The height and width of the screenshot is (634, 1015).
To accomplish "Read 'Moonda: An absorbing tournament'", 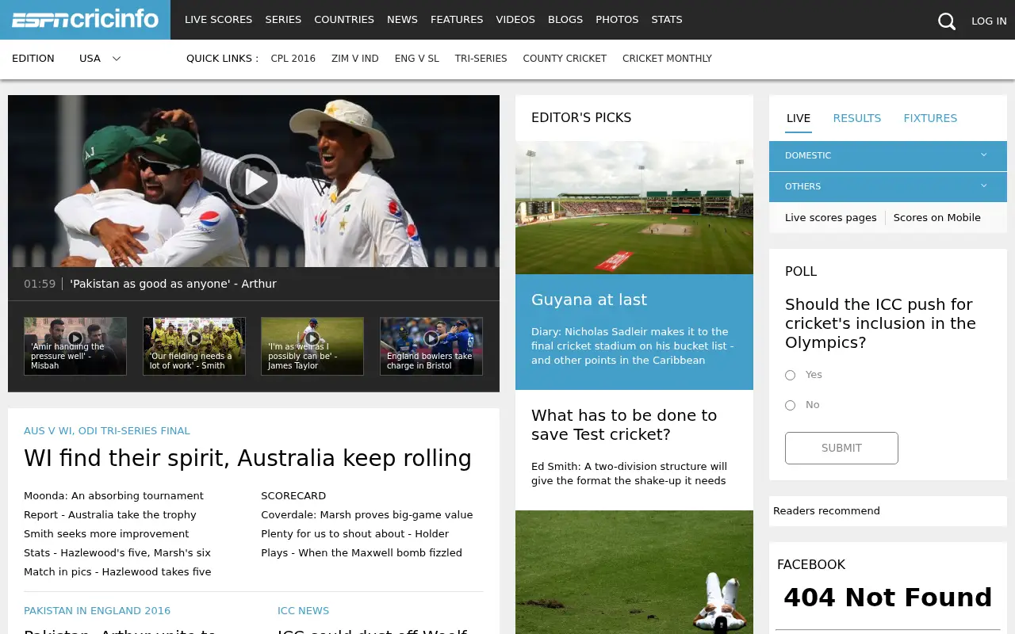I will [113, 496].
